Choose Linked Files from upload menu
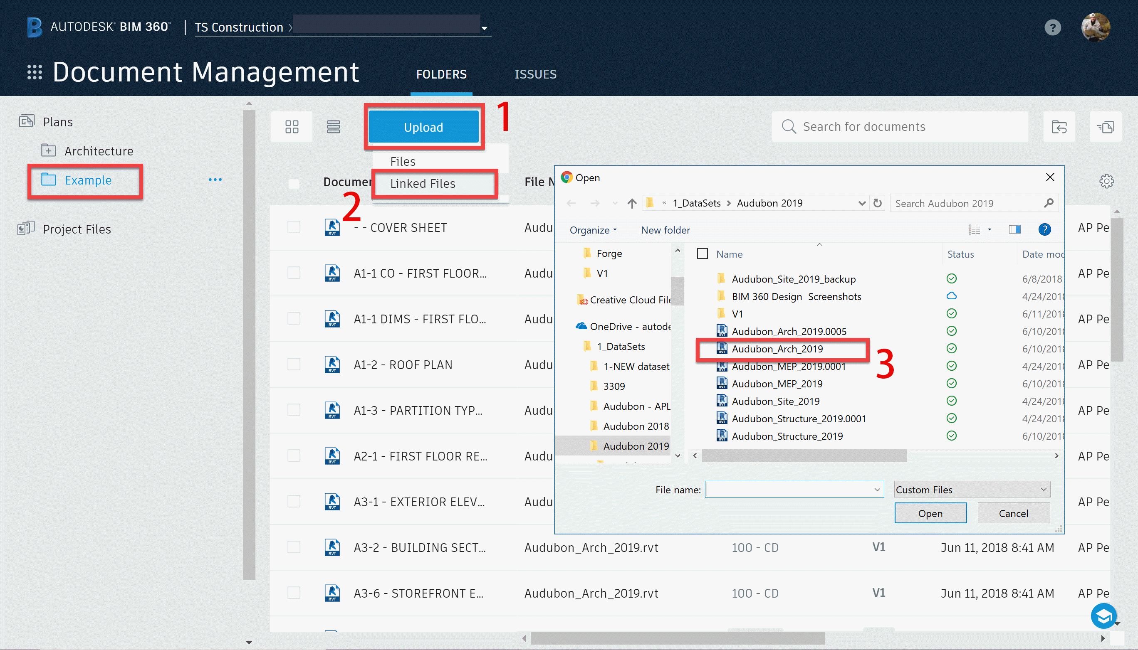The image size is (1138, 650). 423,183
